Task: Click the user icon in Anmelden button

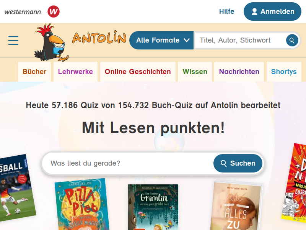Action: (x=254, y=11)
